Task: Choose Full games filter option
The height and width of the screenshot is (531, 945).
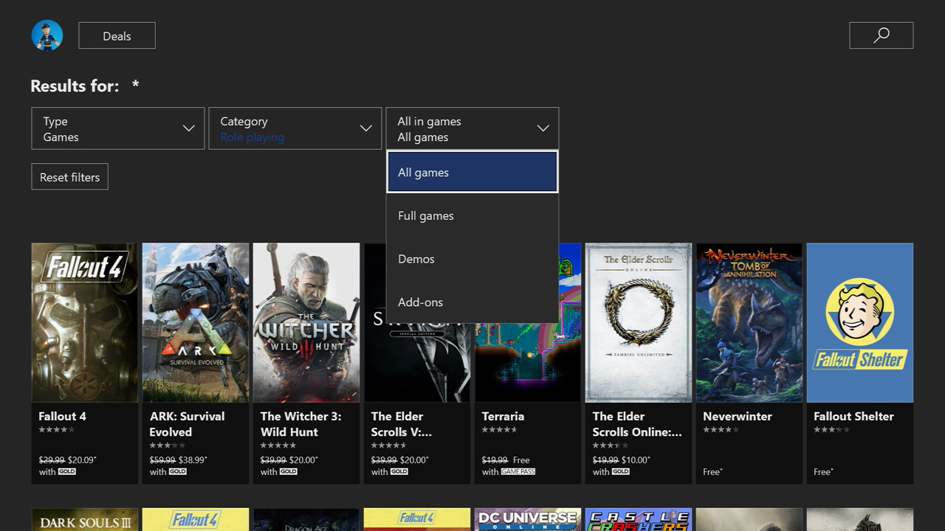Action: pos(472,215)
